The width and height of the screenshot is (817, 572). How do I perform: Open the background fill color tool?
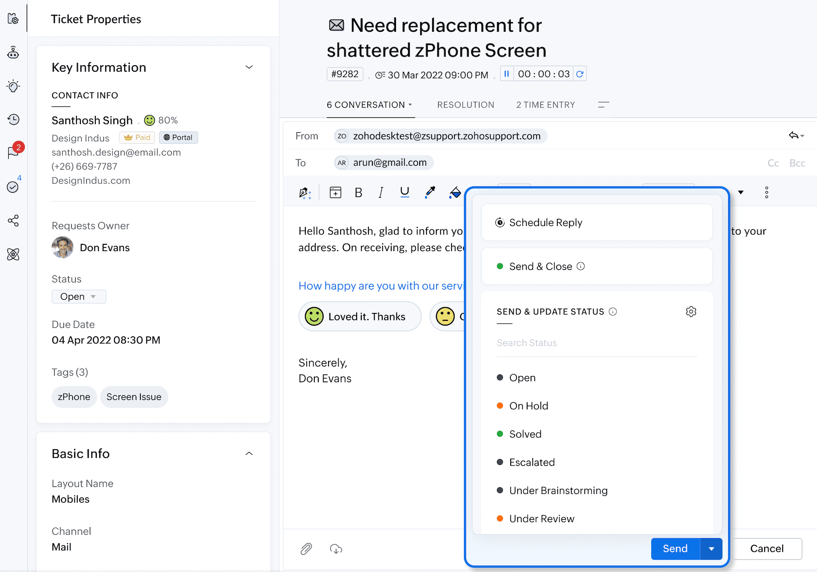(x=455, y=192)
